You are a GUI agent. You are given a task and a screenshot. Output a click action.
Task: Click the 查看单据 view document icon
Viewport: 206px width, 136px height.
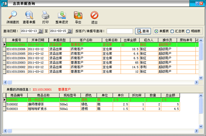pyautogui.click(x=29, y=15)
